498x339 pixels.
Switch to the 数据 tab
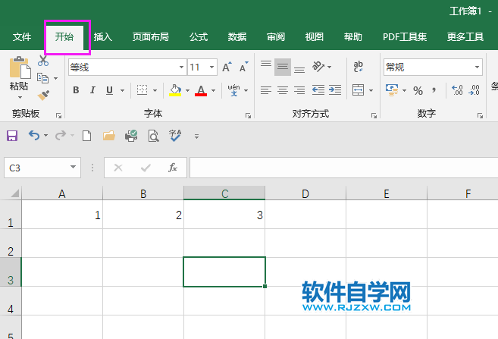[x=237, y=37]
